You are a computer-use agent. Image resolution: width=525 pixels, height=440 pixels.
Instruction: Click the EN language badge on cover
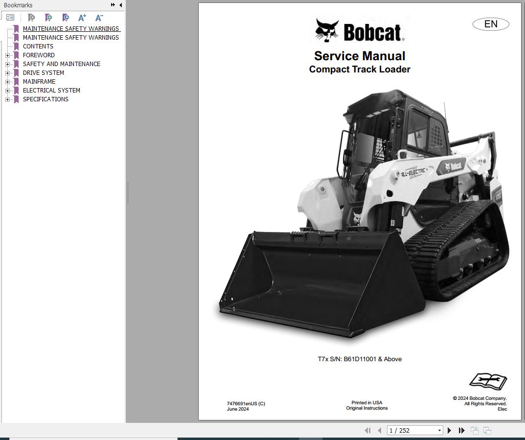coord(491,24)
